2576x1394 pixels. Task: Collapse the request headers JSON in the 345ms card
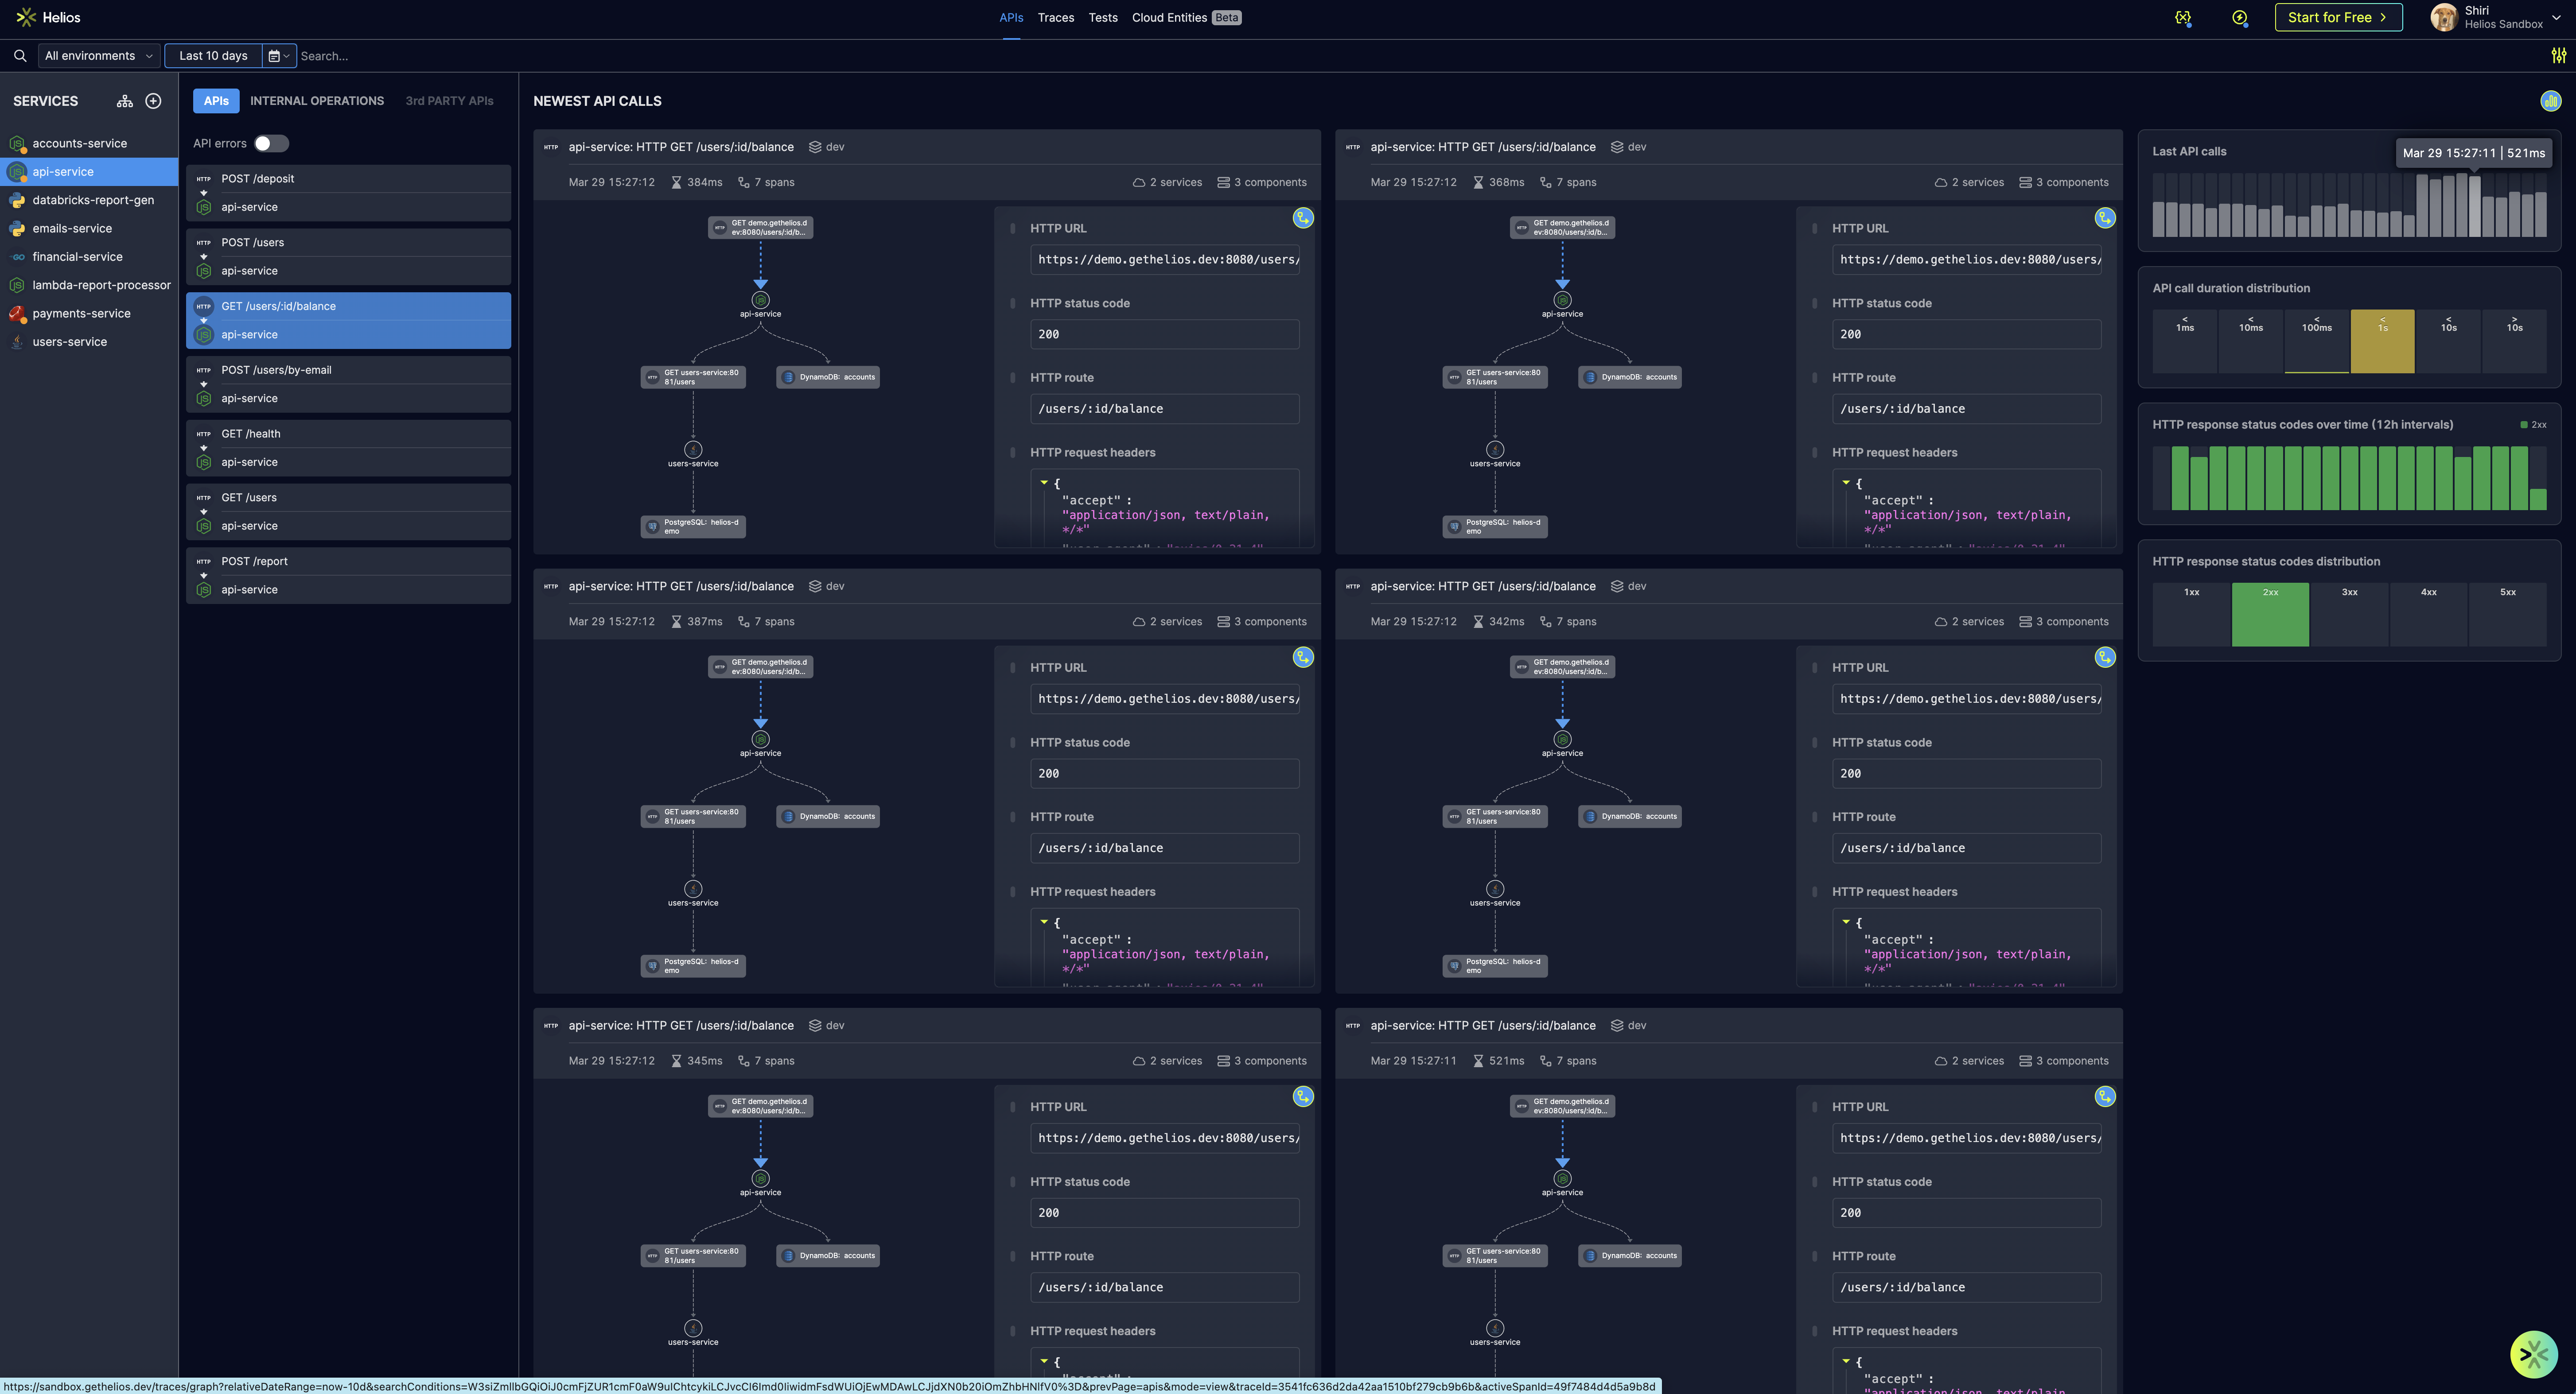[1044, 1361]
